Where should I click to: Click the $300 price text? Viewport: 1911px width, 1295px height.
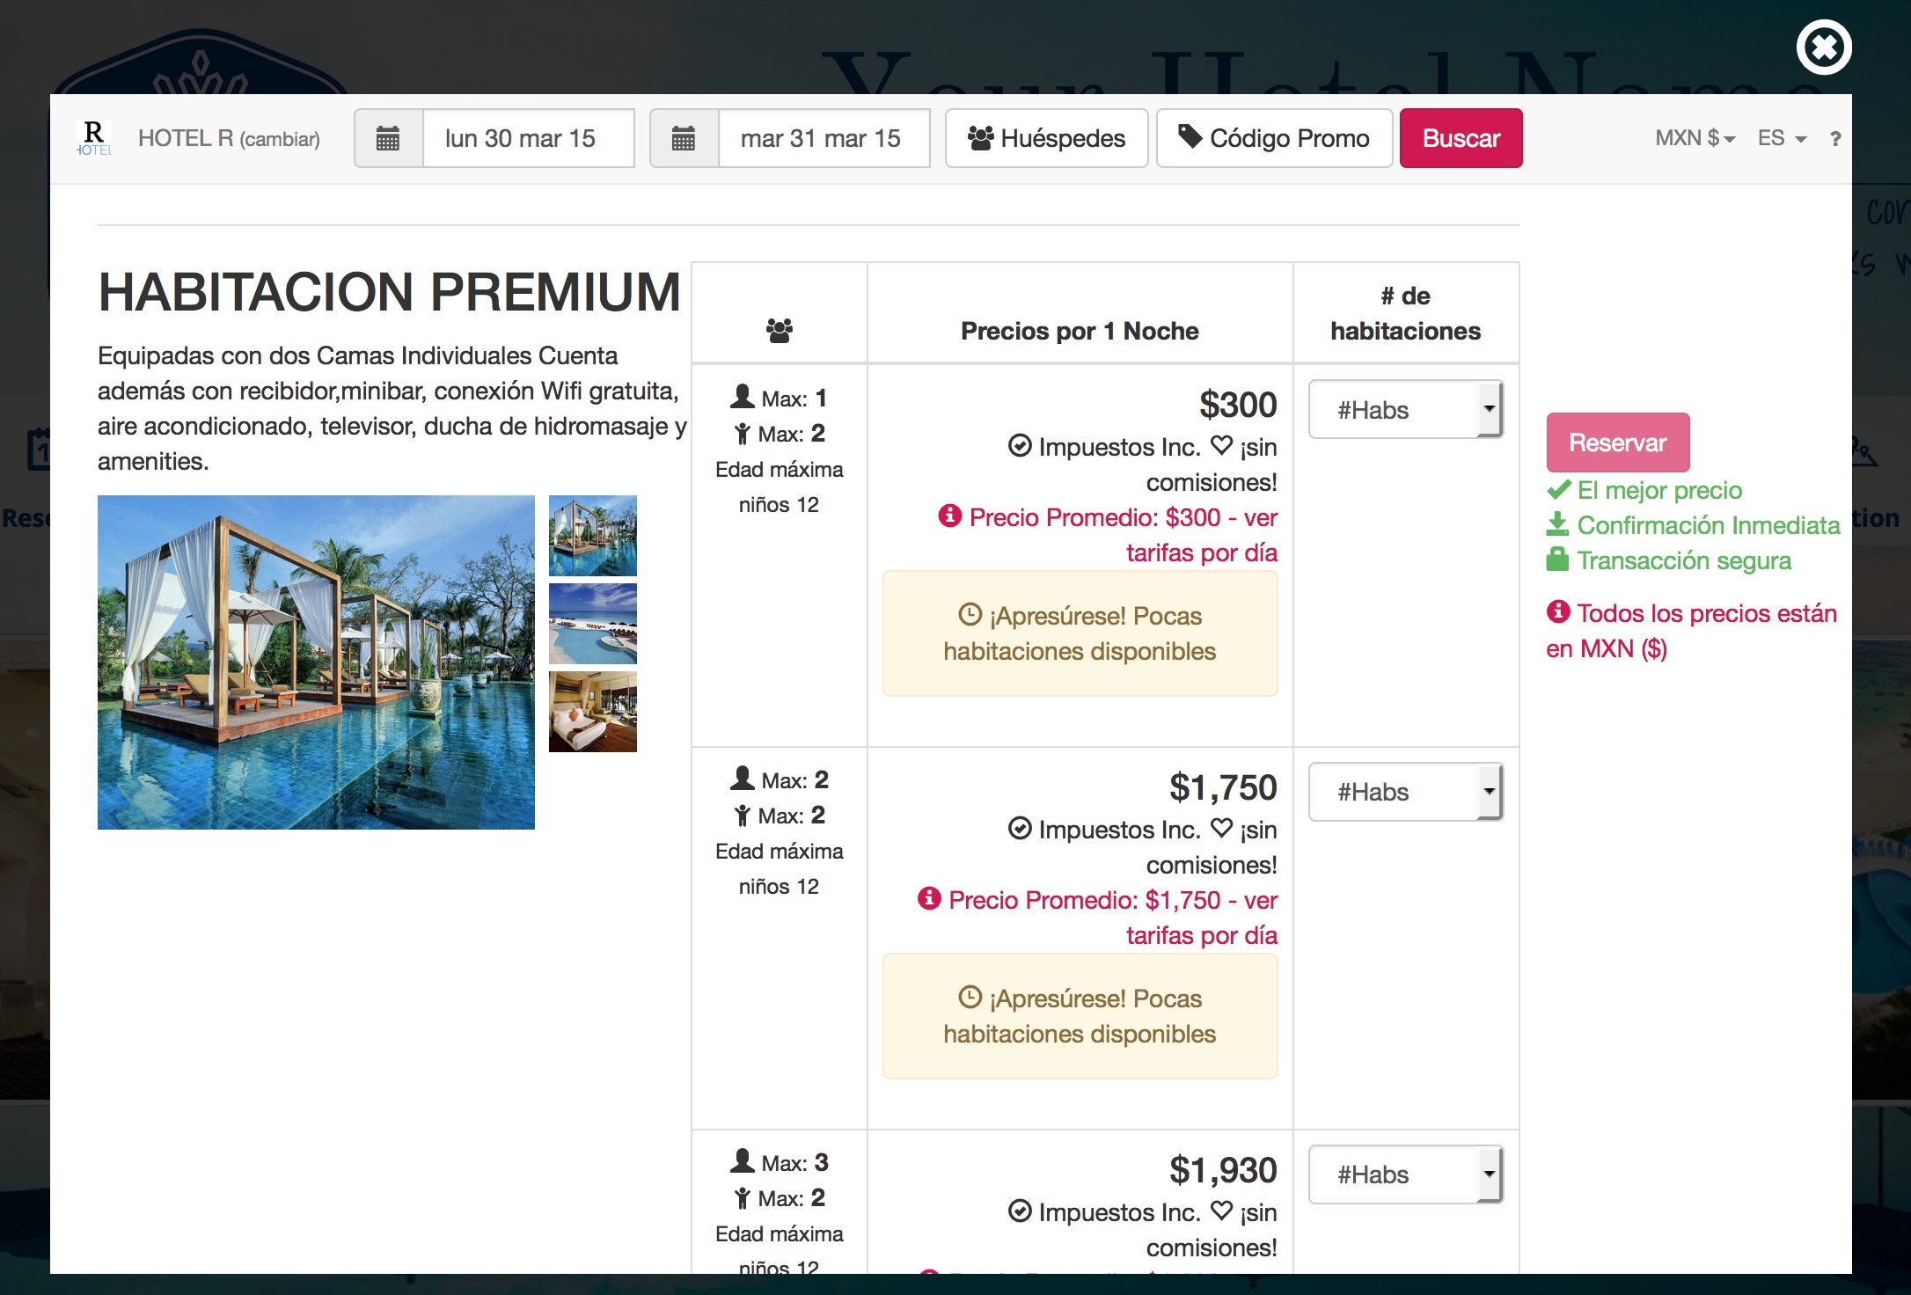[1237, 405]
